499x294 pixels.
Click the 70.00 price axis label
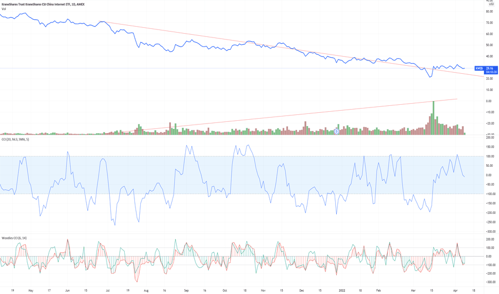tap(489, 23)
